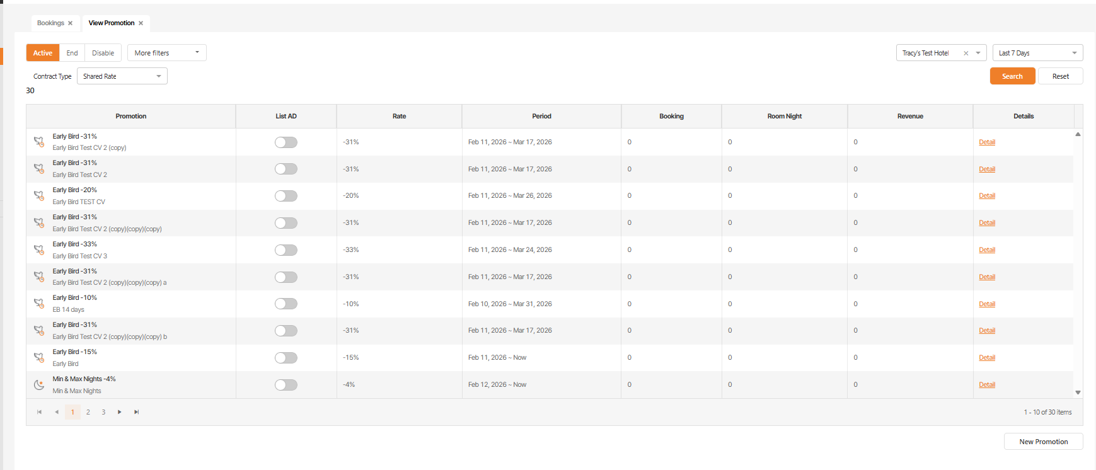Select the Disable status filter

pyautogui.click(x=103, y=53)
